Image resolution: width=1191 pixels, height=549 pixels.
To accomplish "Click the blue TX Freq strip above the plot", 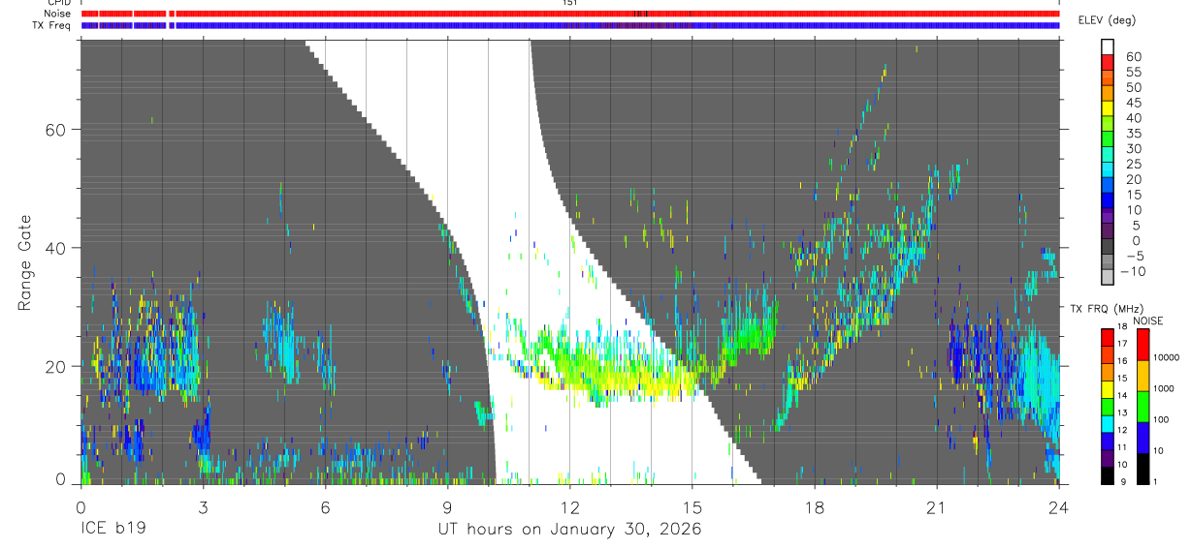I will click(x=570, y=25).
